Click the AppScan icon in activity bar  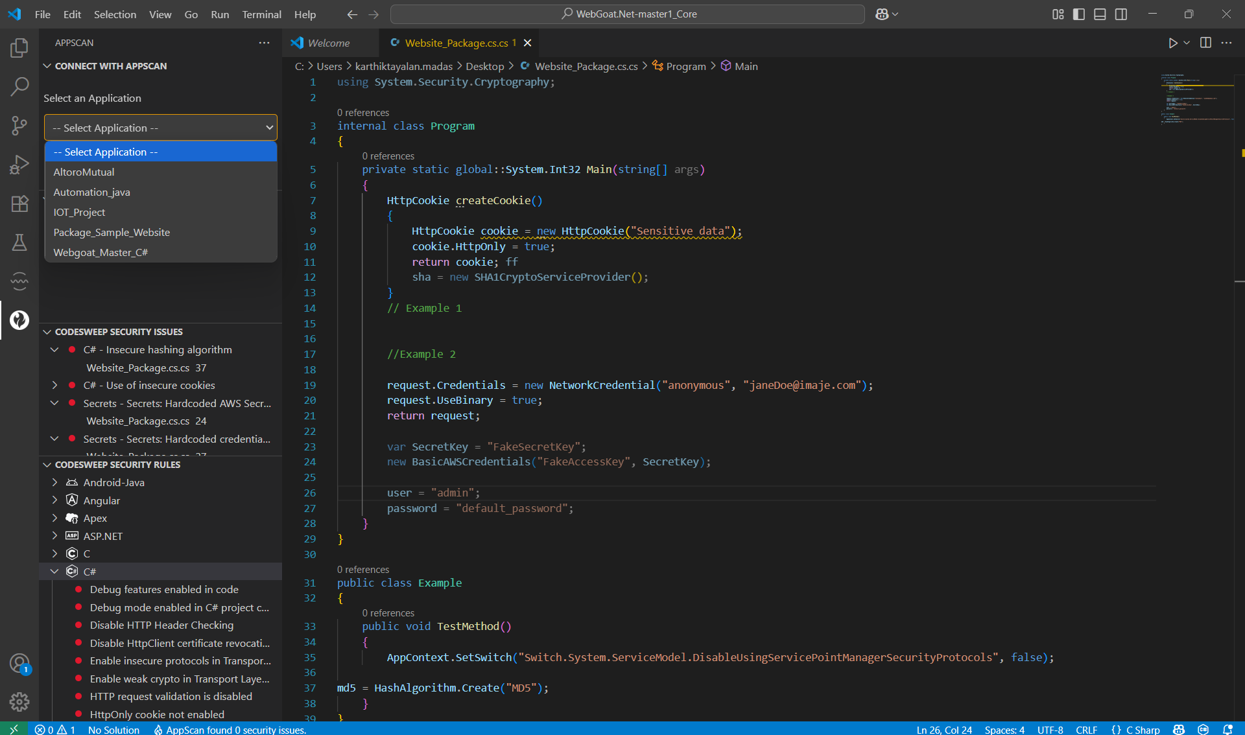pos(19,320)
